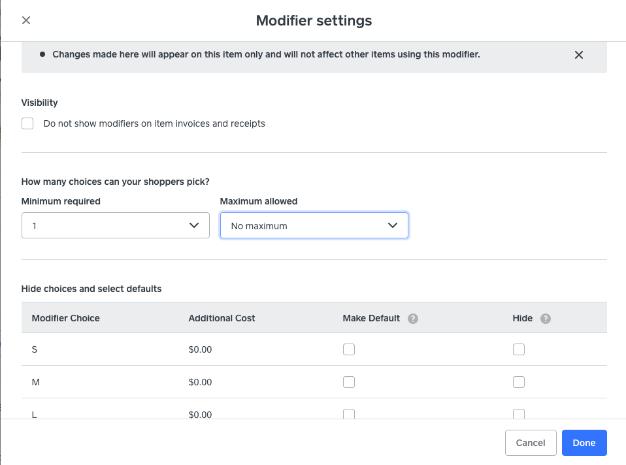Screen dimensions: 626x465
Task: Click the Make Default column header text
Action: (x=371, y=318)
